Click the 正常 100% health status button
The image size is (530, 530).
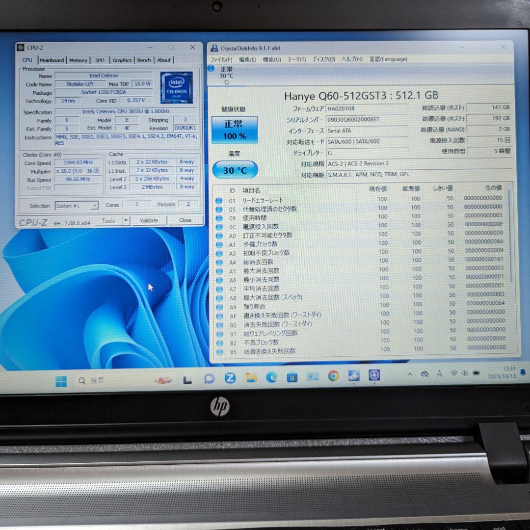(234, 130)
